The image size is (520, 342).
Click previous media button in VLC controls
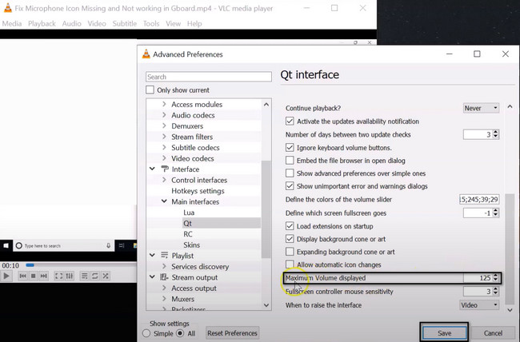tap(22, 276)
